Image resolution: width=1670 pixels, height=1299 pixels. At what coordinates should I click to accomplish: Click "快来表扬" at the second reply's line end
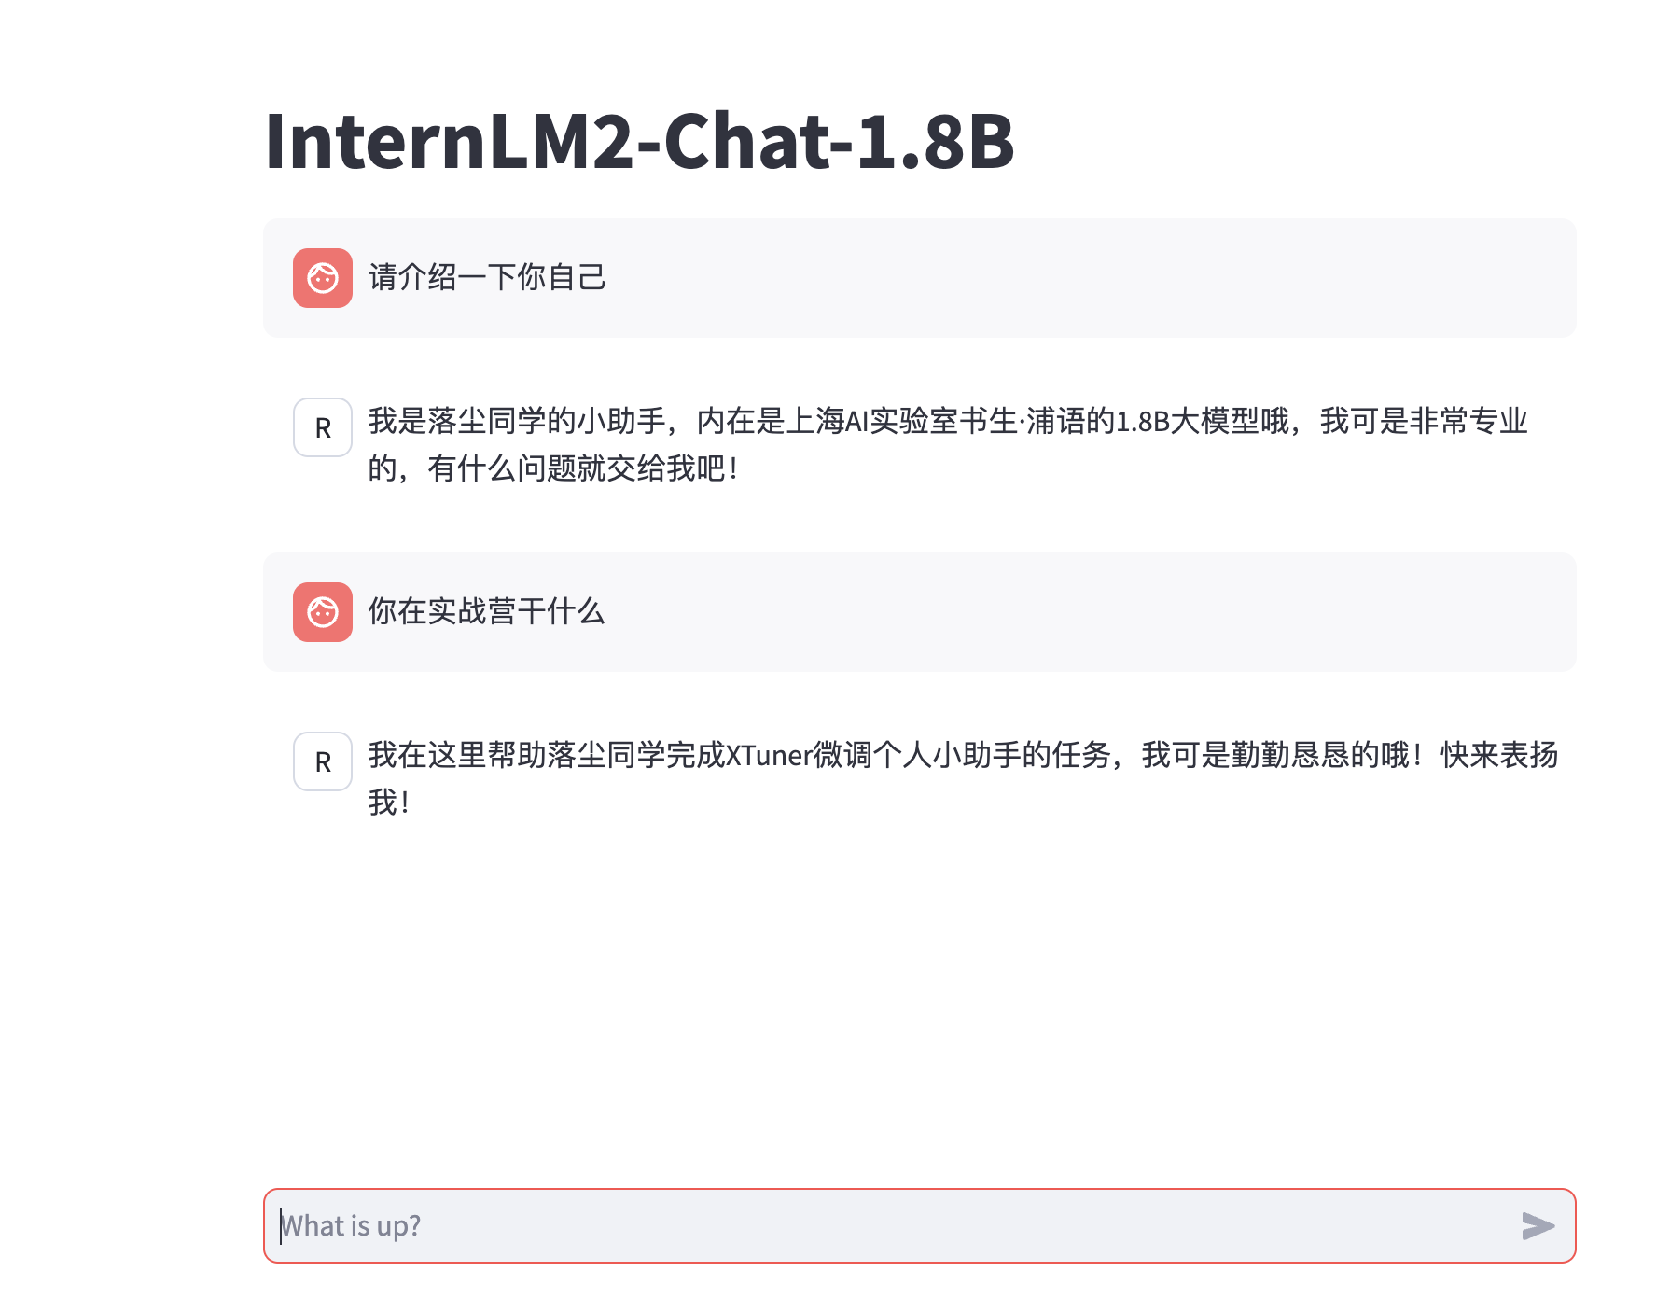coord(1499,755)
